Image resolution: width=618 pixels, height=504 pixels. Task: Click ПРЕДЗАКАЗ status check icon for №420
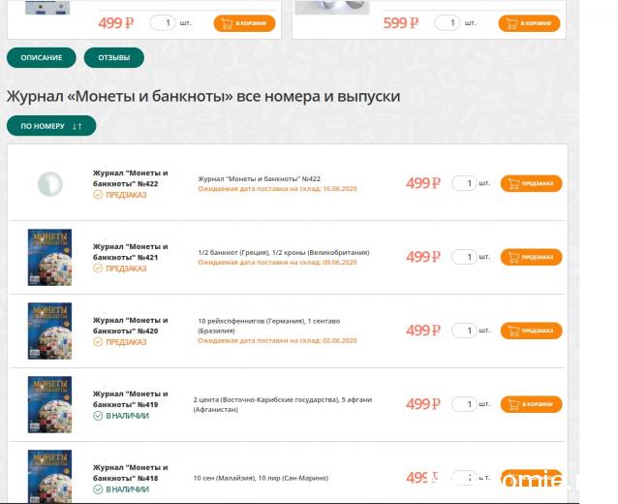click(x=98, y=342)
